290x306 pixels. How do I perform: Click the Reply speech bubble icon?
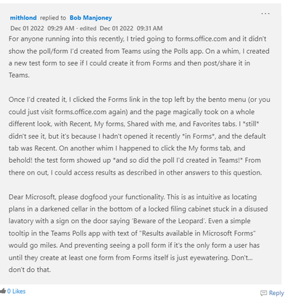[263, 293]
